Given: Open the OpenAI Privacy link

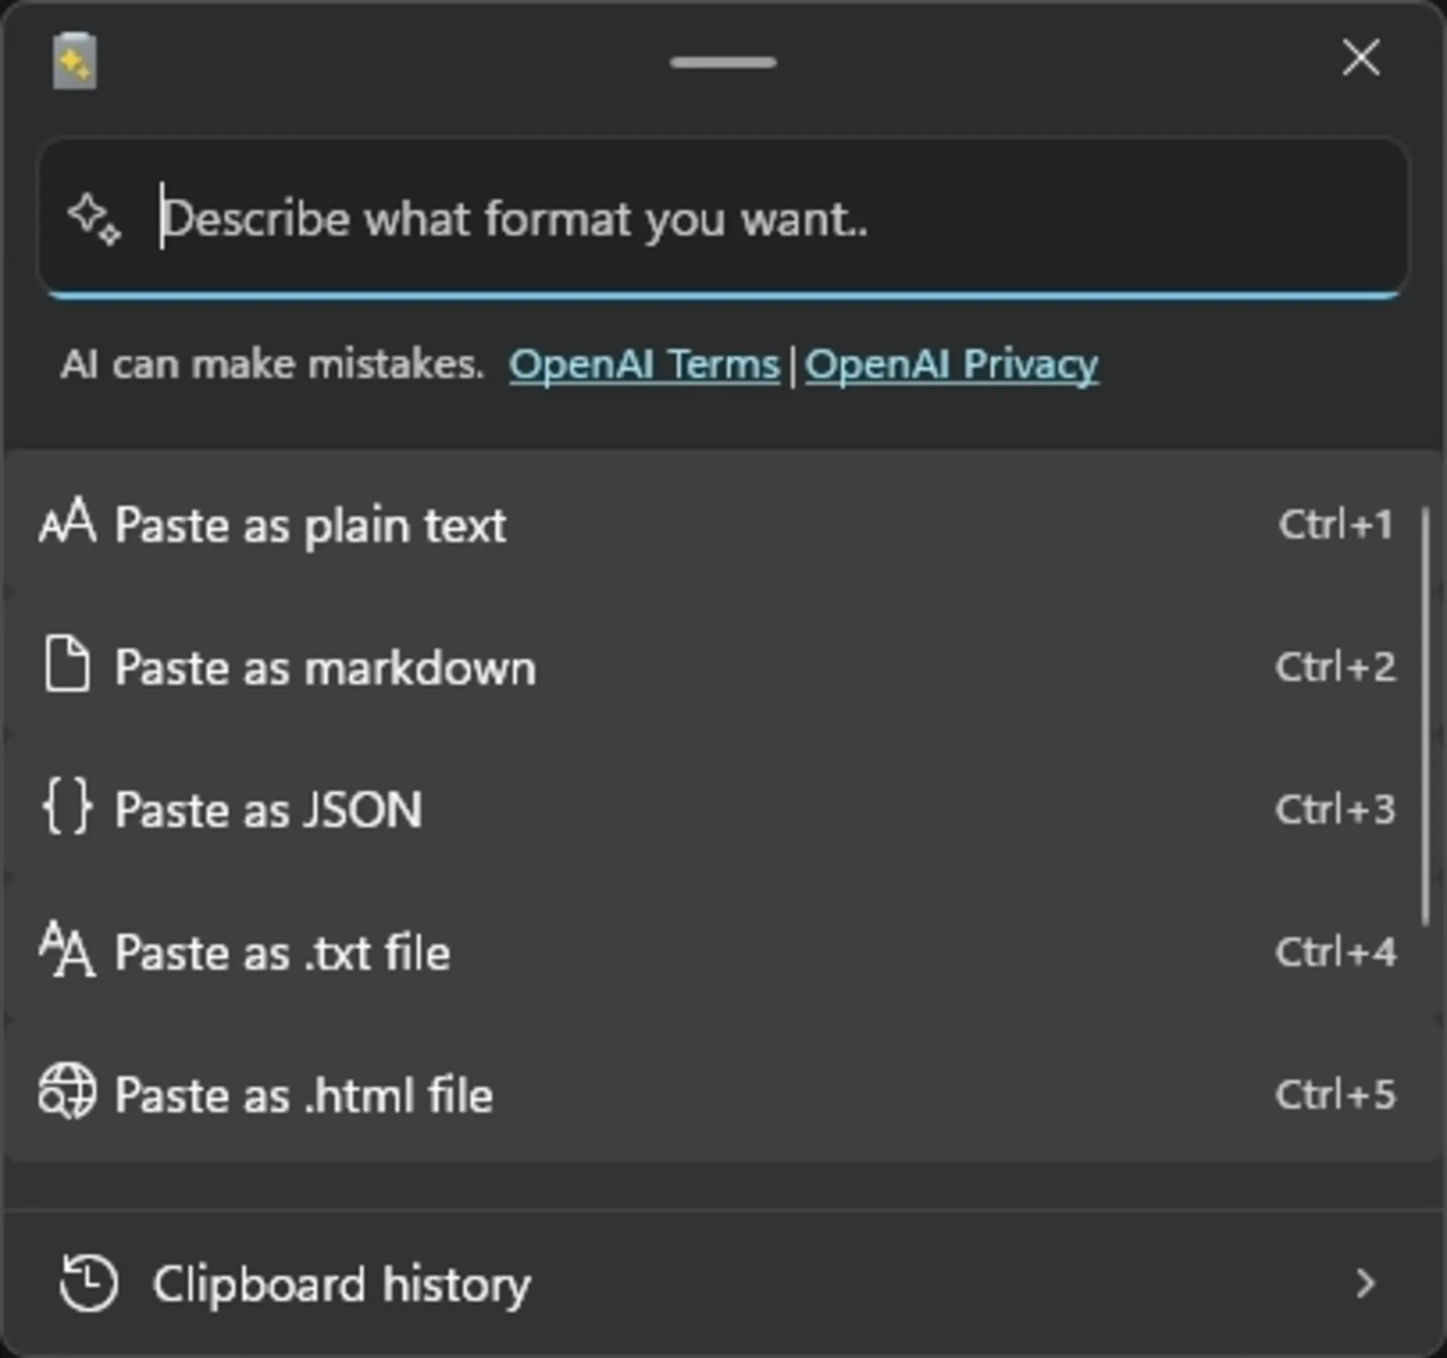Looking at the screenshot, I should (x=952, y=365).
